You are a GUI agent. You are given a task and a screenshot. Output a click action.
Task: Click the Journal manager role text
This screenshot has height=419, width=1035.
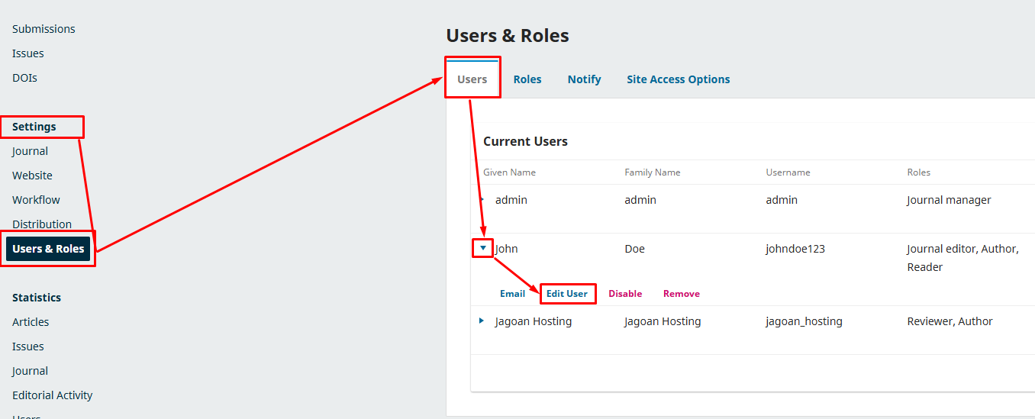[x=949, y=200]
